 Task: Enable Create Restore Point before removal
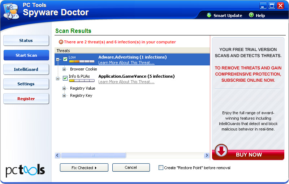point(161,168)
